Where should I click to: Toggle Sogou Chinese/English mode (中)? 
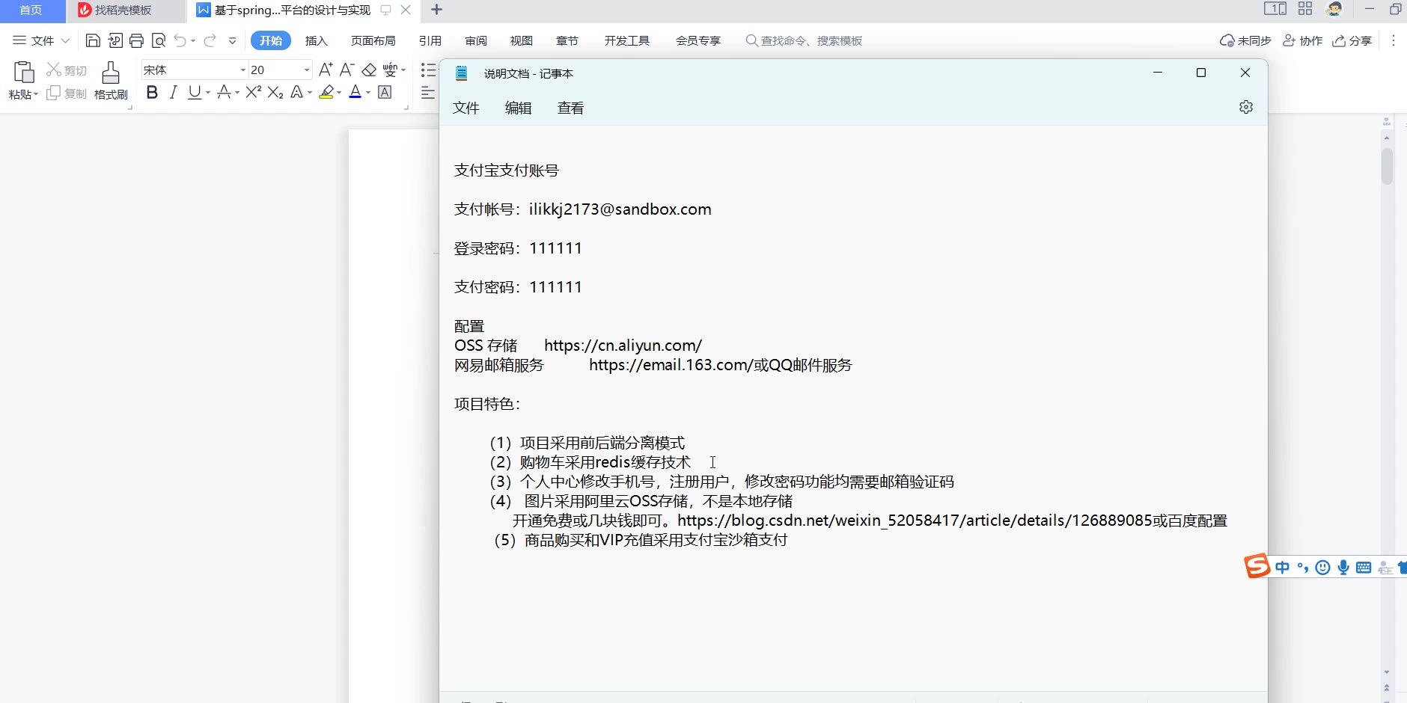coord(1283,568)
